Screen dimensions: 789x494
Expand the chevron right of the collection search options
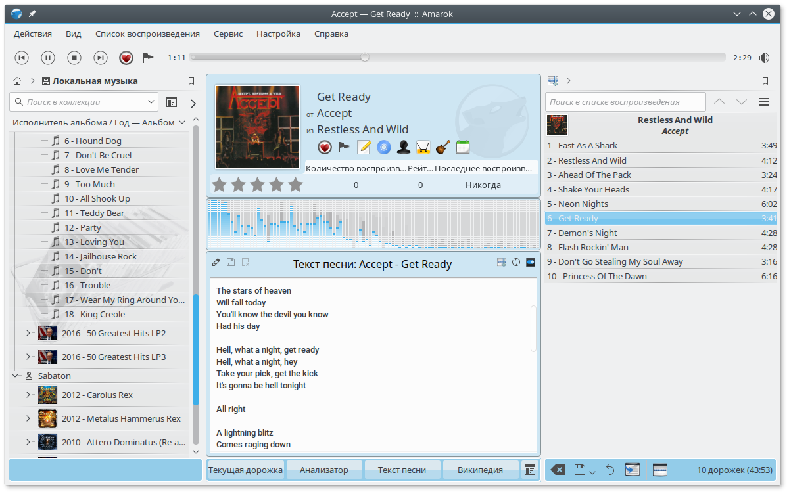pos(193,103)
